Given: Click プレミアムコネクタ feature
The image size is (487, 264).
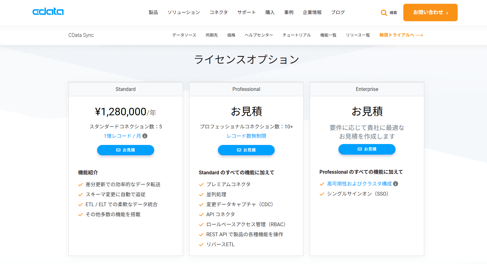Looking at the screenshot, I should tap(229, 184).
